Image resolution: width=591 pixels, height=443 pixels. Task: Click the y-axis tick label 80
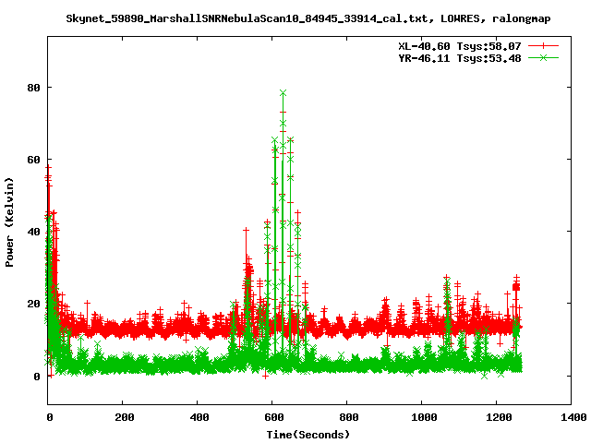[33, 88]
